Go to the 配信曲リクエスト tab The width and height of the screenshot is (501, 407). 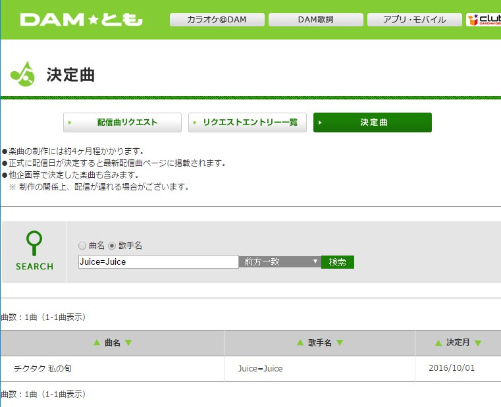click(x=122, y=122)
